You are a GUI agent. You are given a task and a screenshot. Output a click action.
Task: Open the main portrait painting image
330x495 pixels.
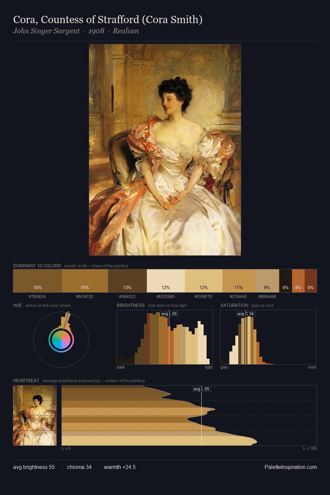pos(165,150)
